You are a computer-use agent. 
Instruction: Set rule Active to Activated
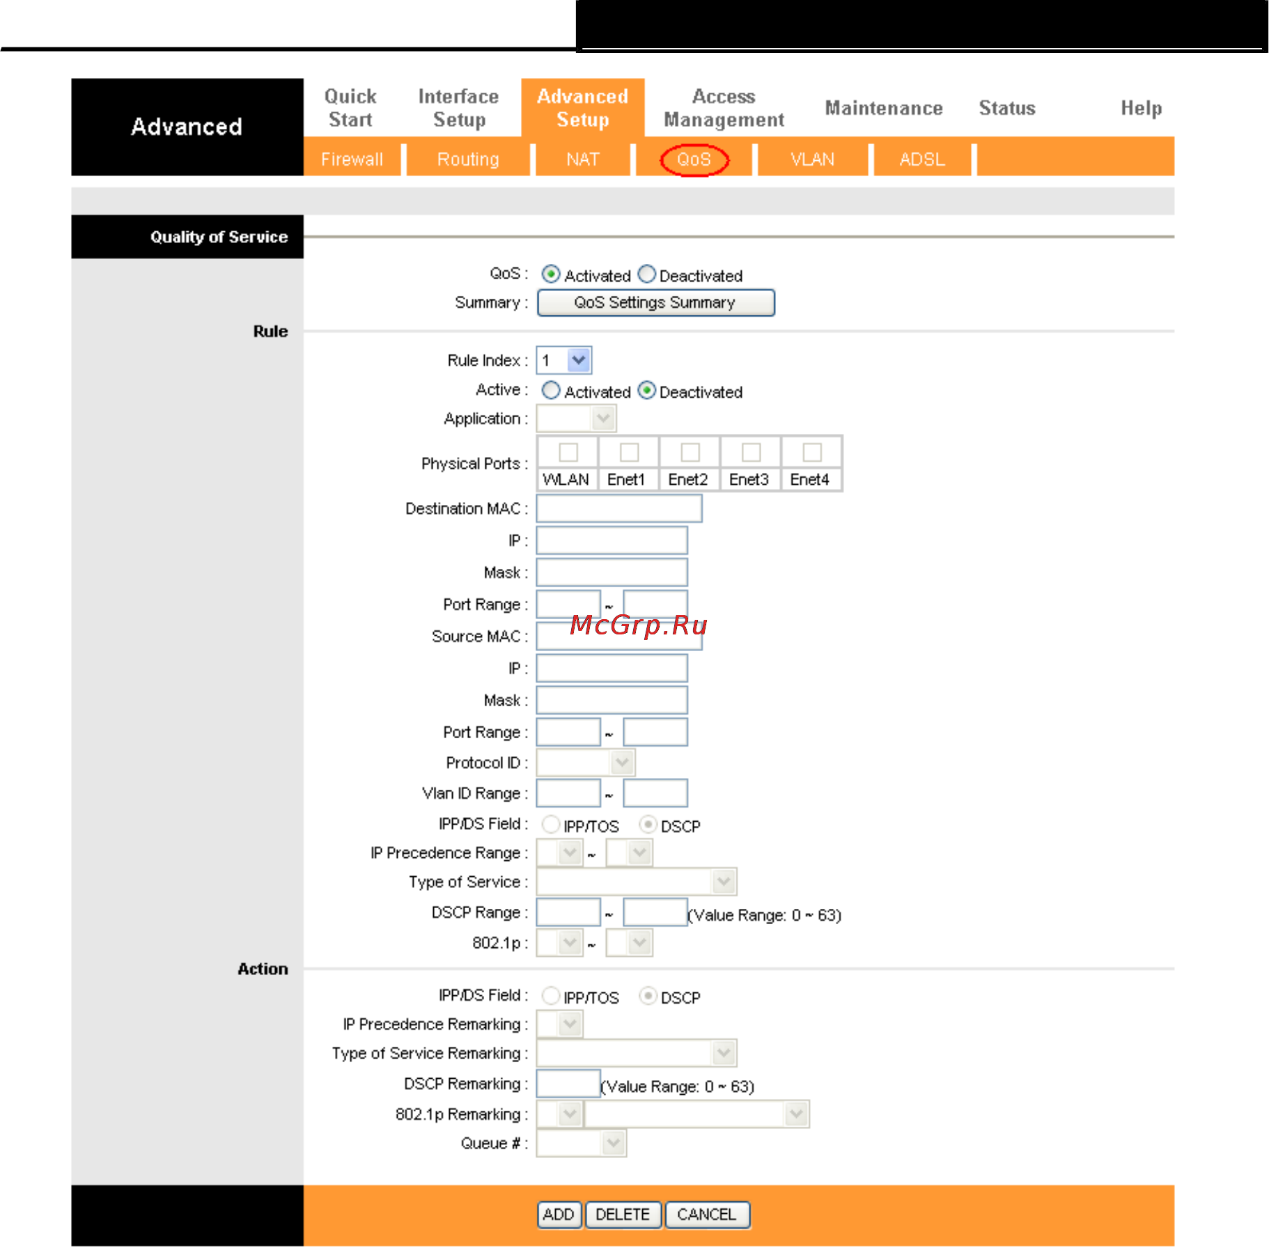[551, 390]
